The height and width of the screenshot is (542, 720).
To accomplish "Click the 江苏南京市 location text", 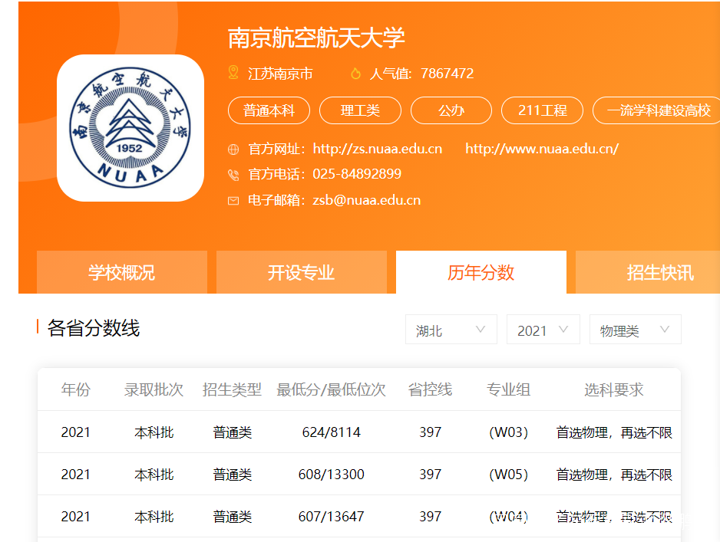I will pos(280,74).
